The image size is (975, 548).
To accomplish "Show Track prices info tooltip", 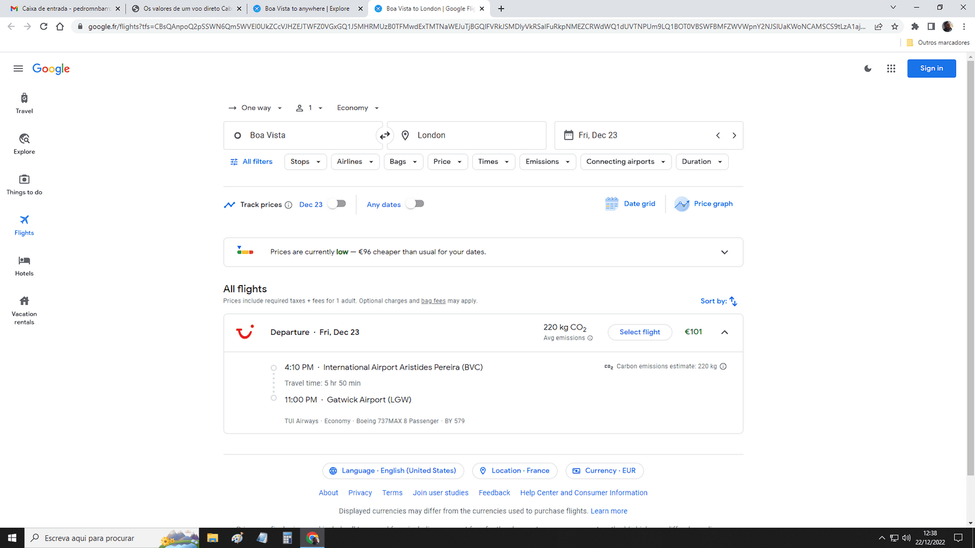I will pyautogui.click(x=288, y=205).
